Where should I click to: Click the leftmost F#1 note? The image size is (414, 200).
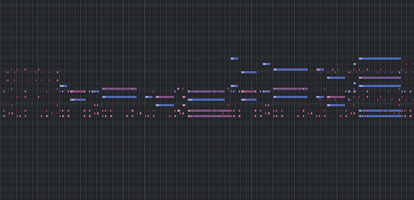pos(63,86)
